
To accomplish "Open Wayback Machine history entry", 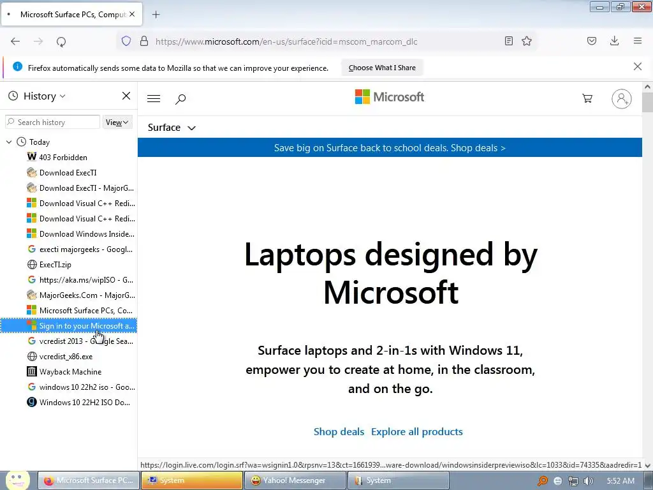I will pos(68,372).
